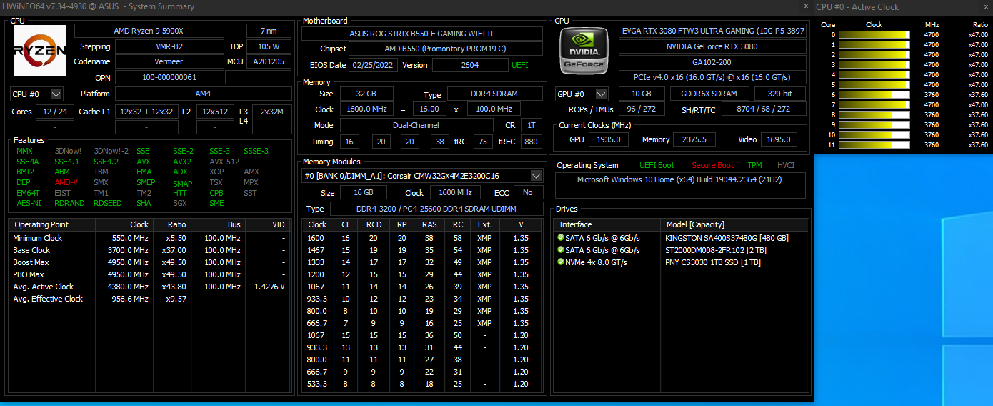
Task: Select the Avg. Effective Clock row
Action: 150,299
